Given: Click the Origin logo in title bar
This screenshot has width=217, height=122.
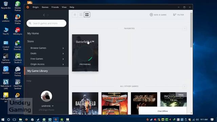Looking at the screenshot, I should (28, 7).
